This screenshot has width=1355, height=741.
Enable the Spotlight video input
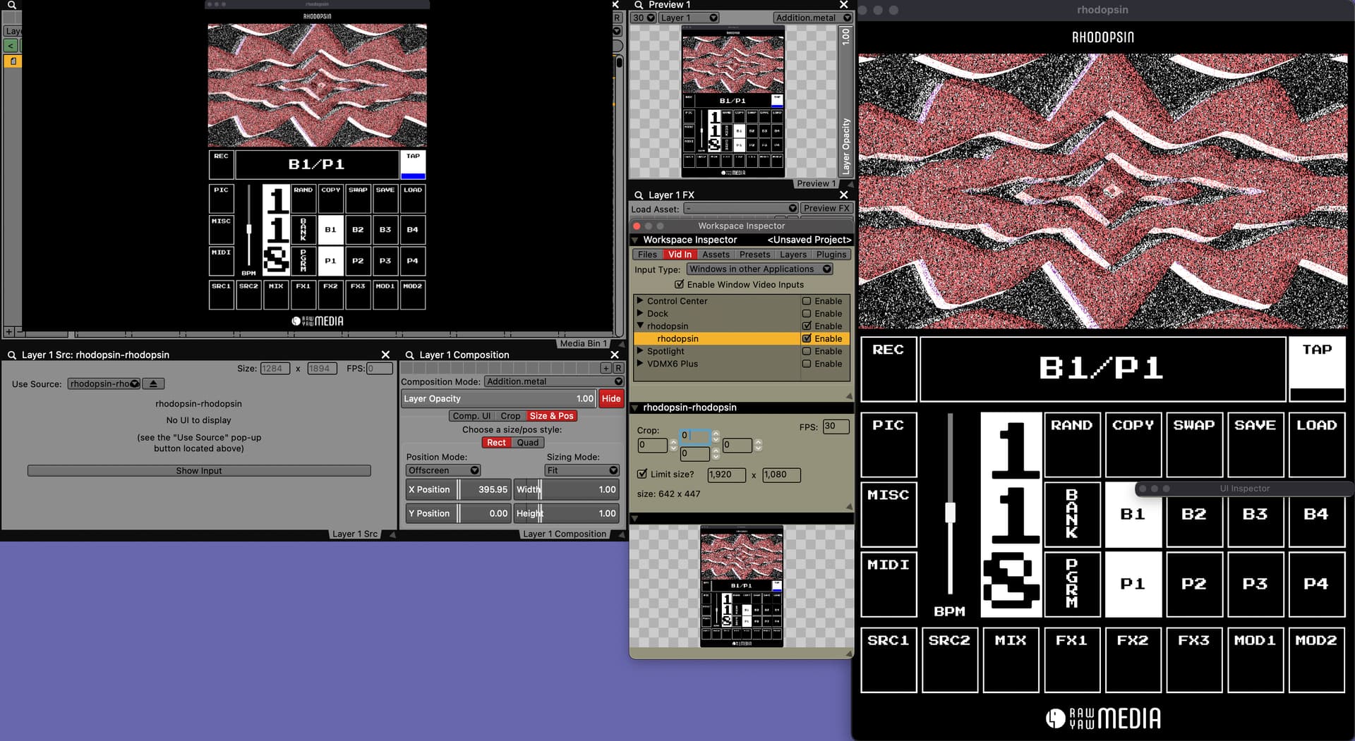pyautogui.click(x=807, y=352)
